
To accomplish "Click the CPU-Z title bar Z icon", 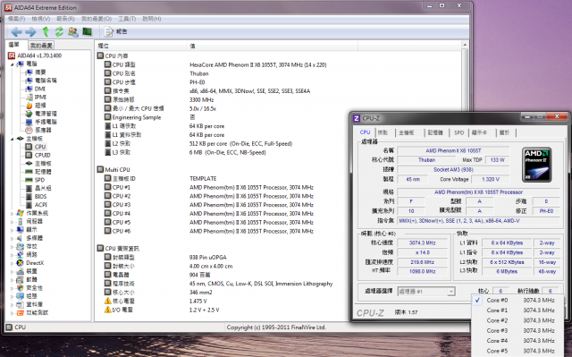I will click(x=357, y=118).
